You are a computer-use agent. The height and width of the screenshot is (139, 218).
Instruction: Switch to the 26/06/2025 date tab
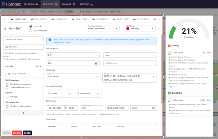19,19
